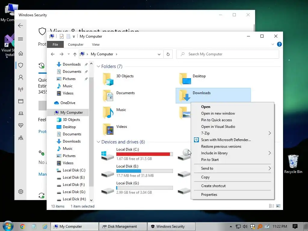
Task: Open Firewall & network protection icon
Action: (21, 89)
